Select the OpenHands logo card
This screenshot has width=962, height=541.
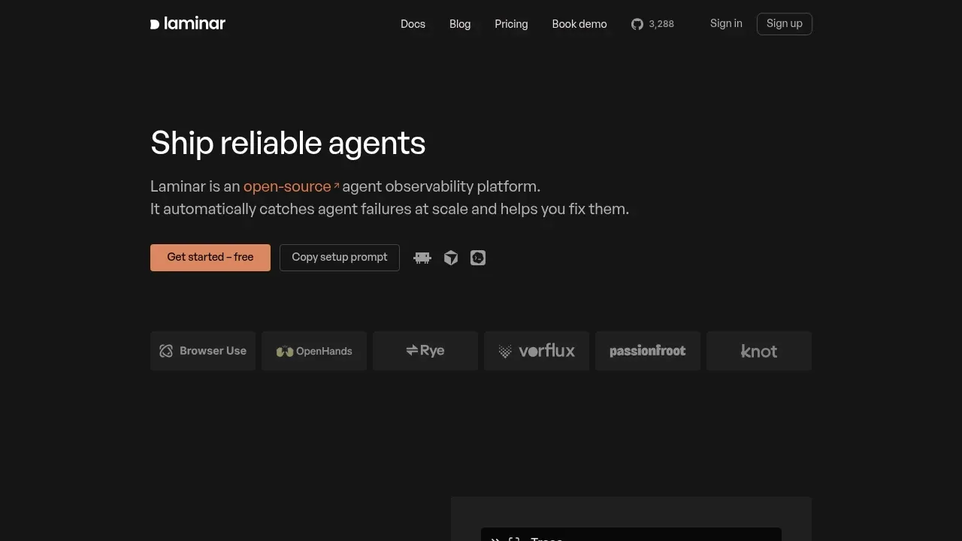point(314,351)
